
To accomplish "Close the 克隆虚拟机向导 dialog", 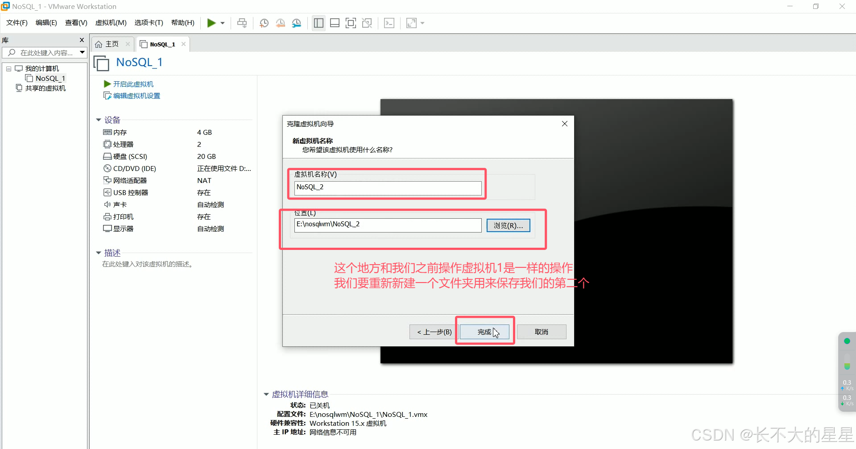I will pos(565,124).
